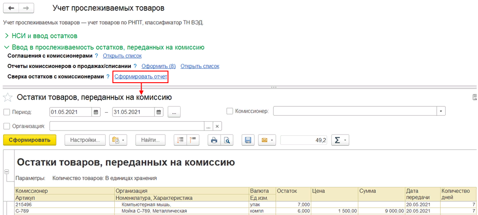The image size is (478, 215).
Task: Open print preview with magnifier icon
Action: point(227,140)
